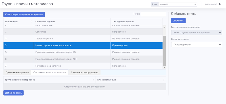Open the user profile icon next to exemesadmin1

(220, 4)
